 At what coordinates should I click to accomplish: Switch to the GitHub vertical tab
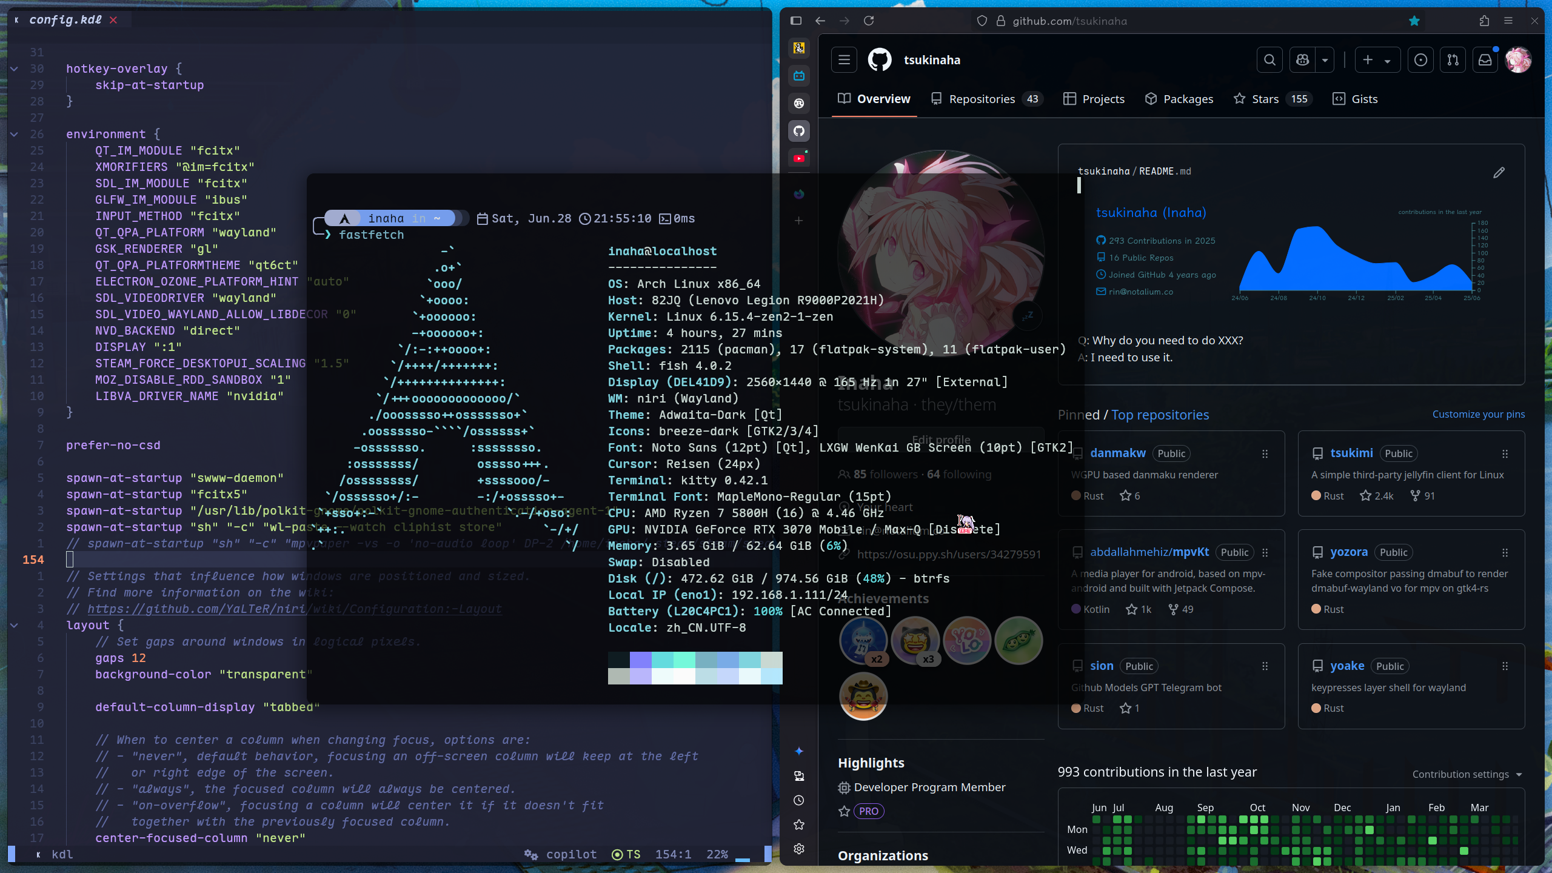[x=799, y=131]
